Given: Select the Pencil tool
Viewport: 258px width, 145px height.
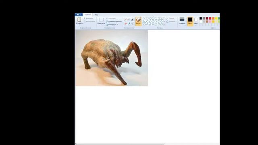Looking at the screenshot, I should click(125, 20).
